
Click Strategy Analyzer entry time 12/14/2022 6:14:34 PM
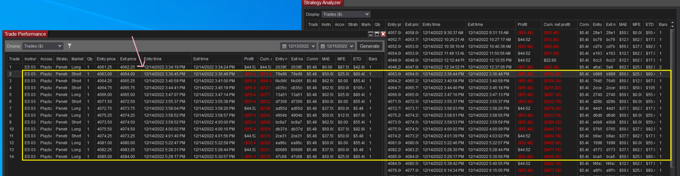[443, 170]
